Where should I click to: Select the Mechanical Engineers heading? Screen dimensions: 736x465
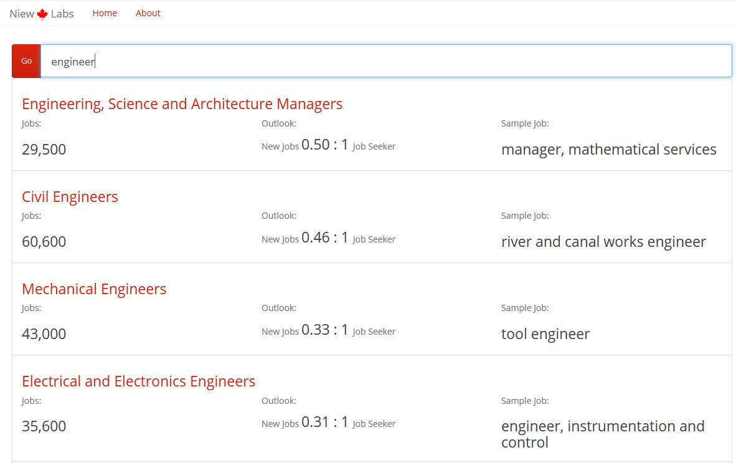coord(94,289)
